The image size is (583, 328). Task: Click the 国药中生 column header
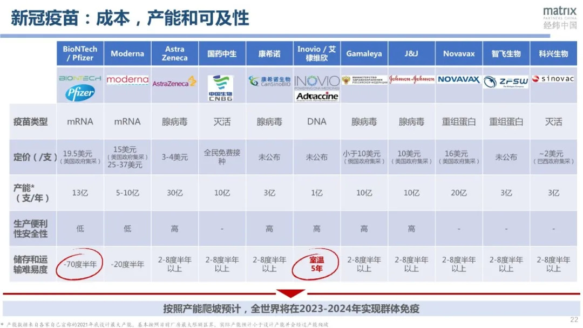[222, 53]
